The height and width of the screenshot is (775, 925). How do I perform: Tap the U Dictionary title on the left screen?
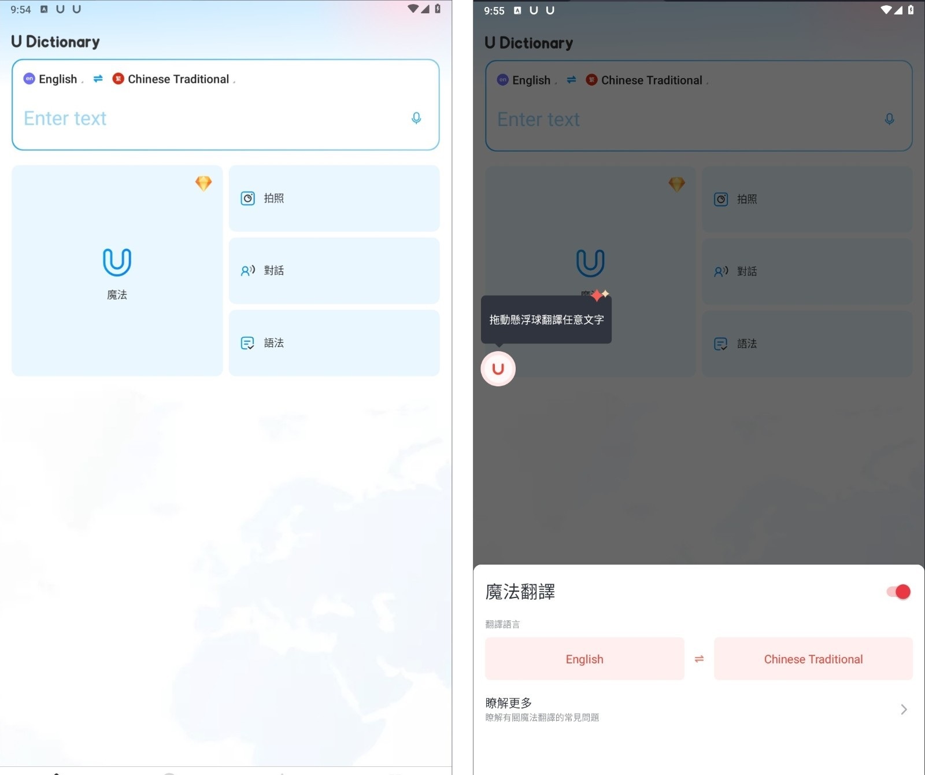pyautogui.click(x=55, y=42)
